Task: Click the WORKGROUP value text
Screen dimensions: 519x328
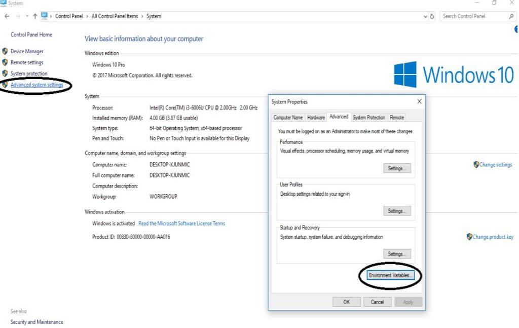Action: (x=163, y=197)
